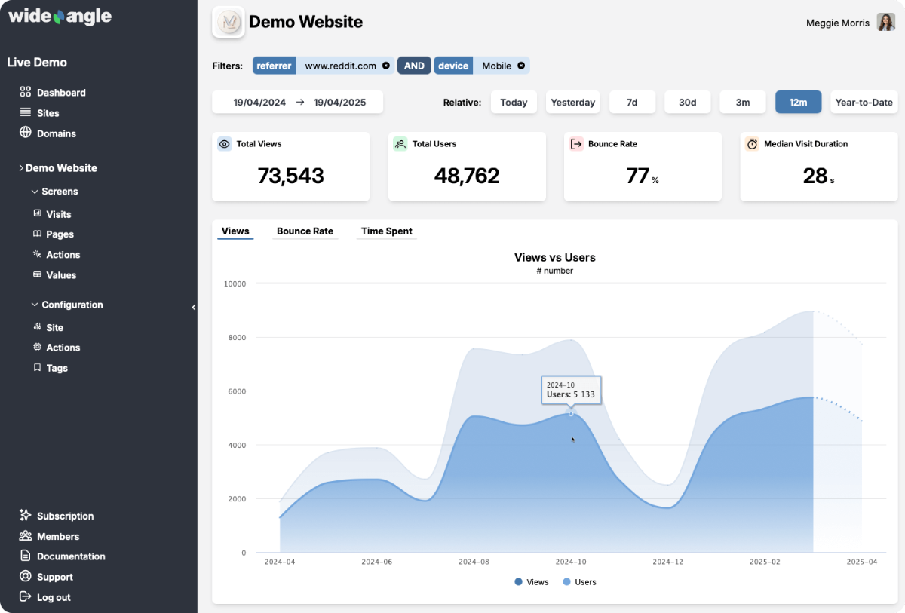Switch to the Bounce Rate tab
Viewport: 905px width, 613px height.
pos(305,231)
